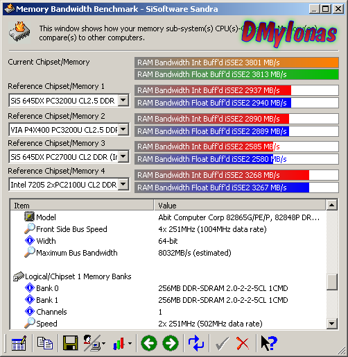Screen dimensions: 348x357
Task: Select the 'Abit Computer Corp 82865G/PE/P' value
Action: coord(239,217)
